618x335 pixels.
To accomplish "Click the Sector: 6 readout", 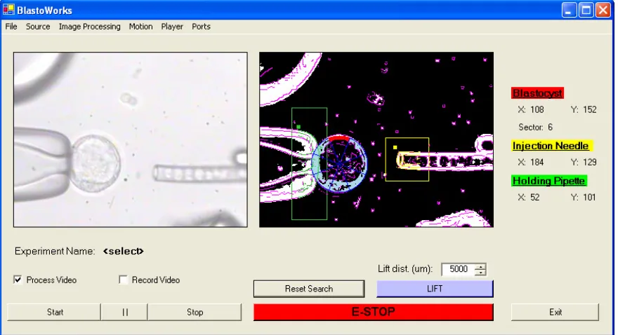I will click(x=536, y=127).
